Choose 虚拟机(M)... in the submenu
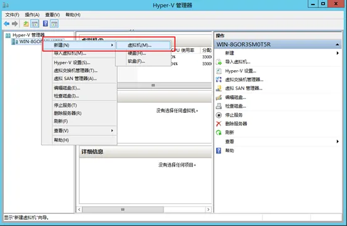 (143, 45)
